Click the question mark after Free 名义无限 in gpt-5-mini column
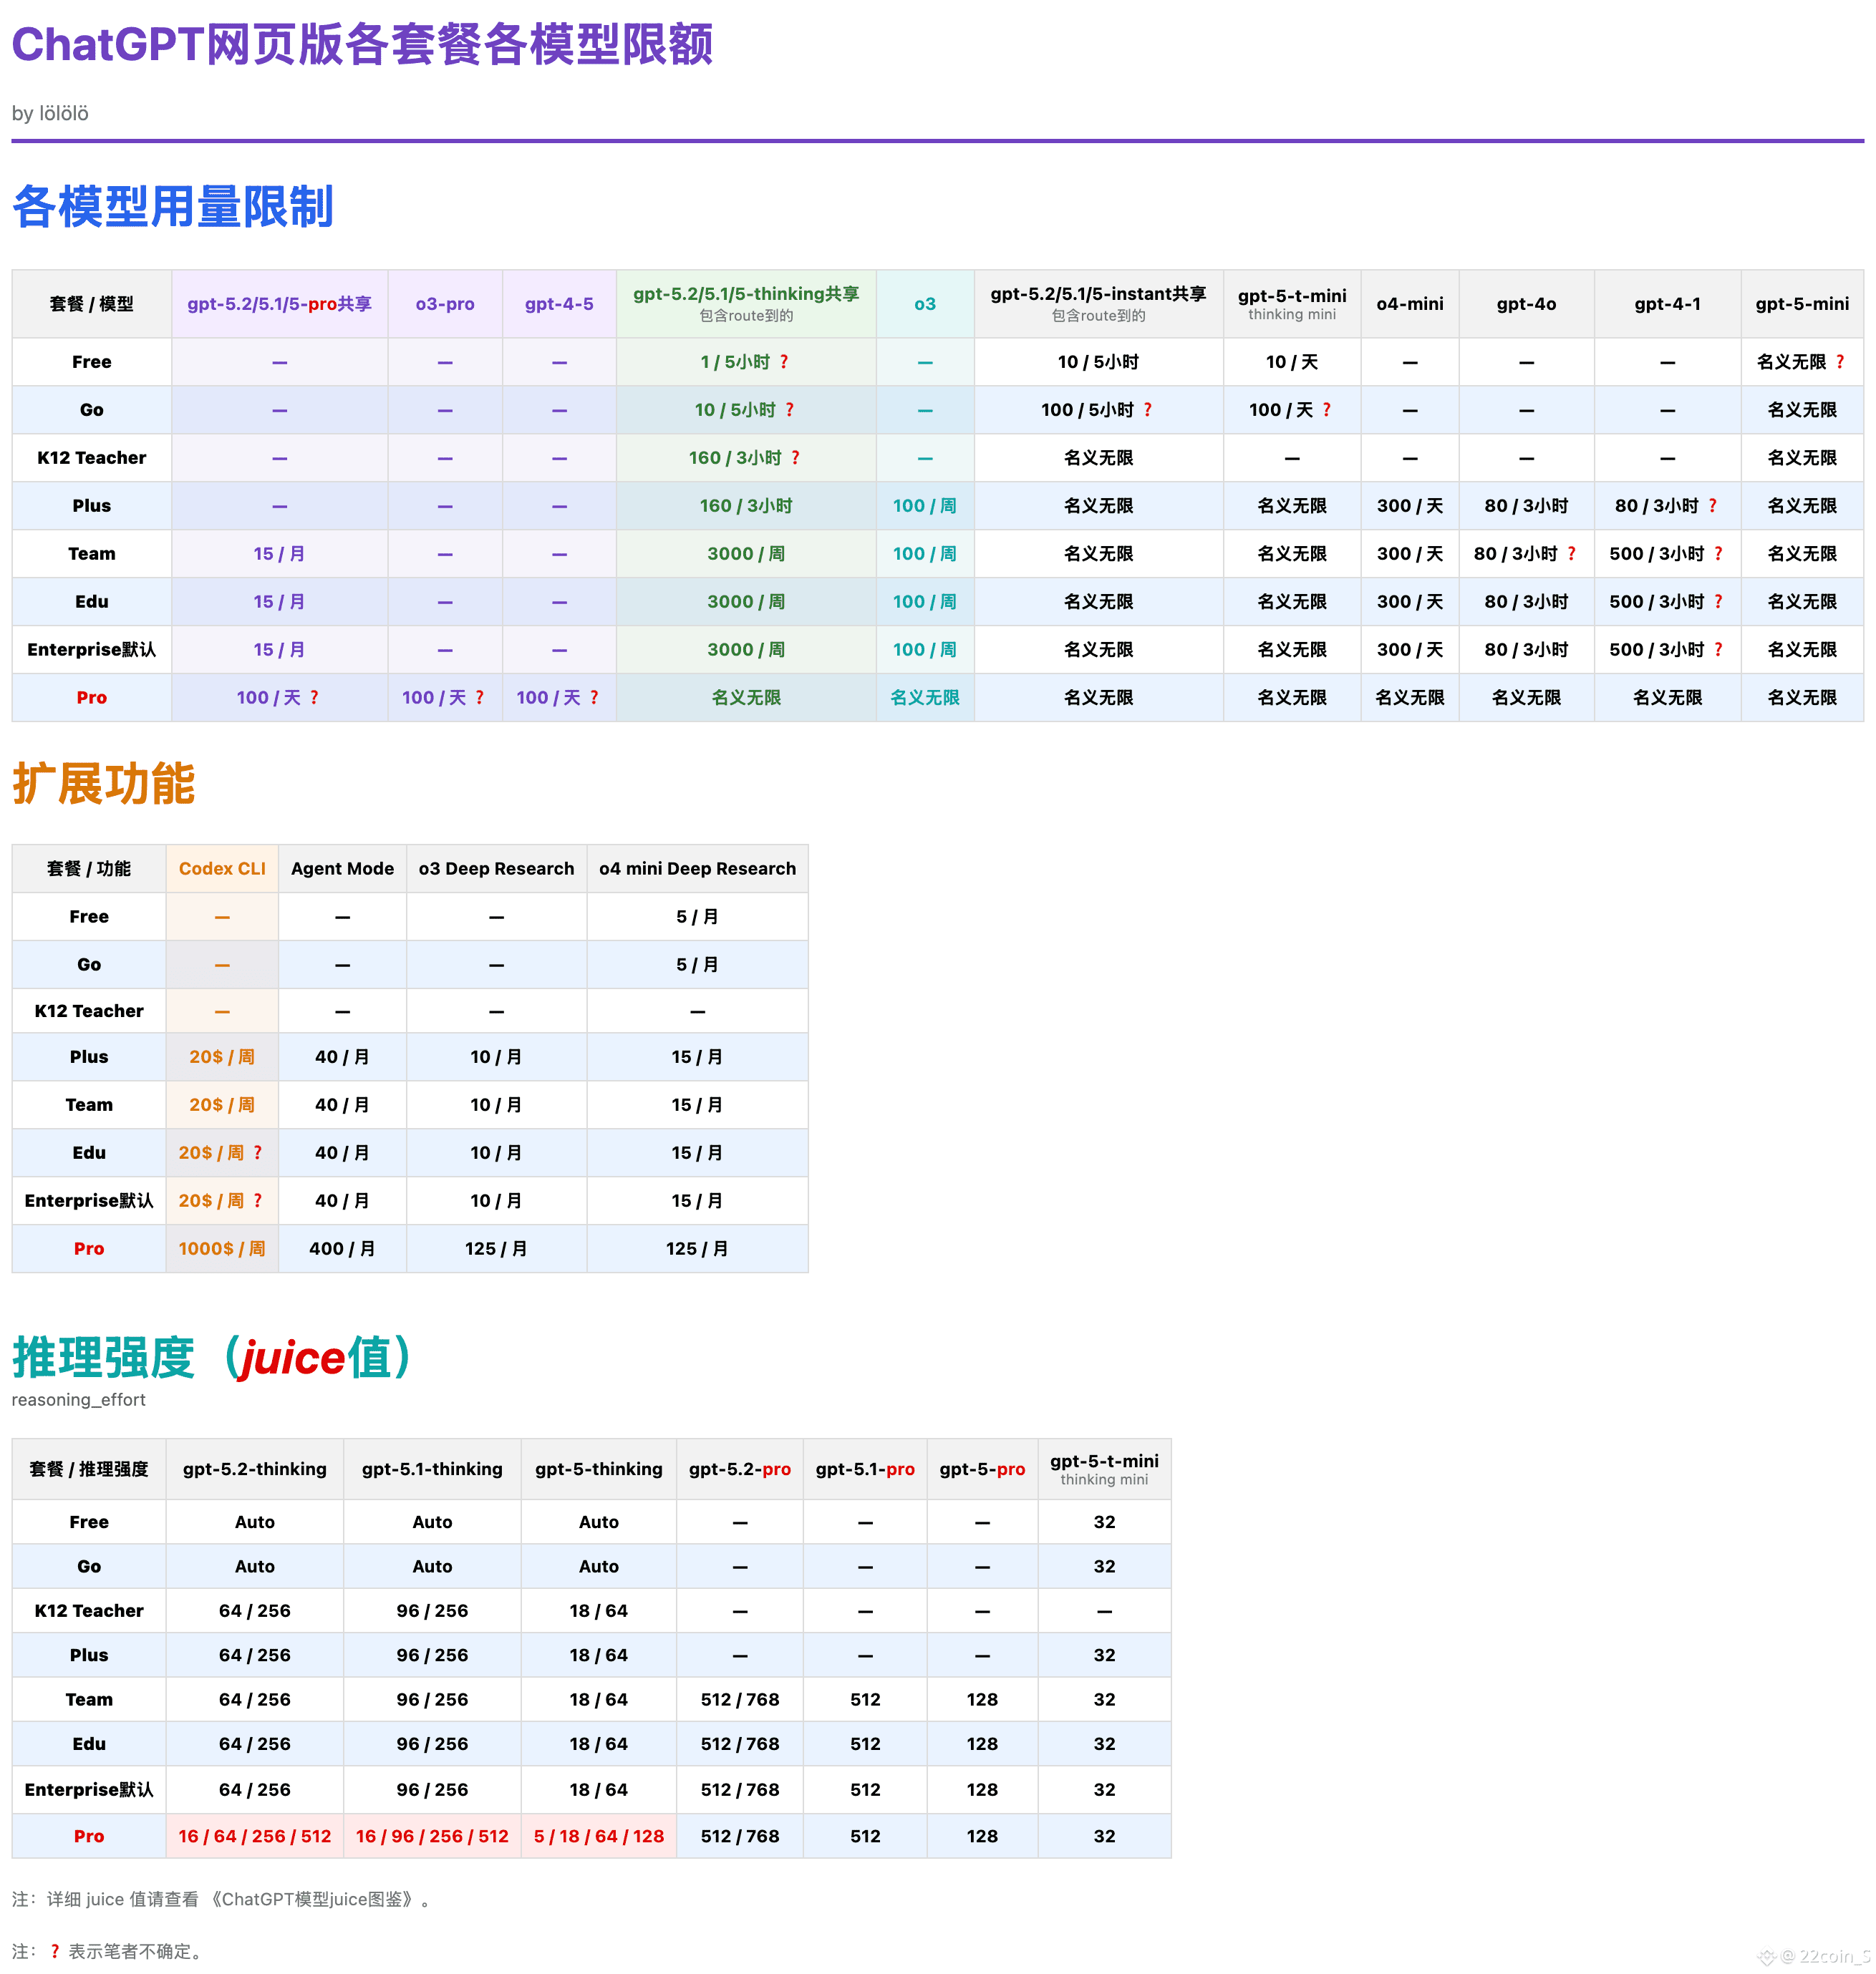Image resolution: width=1876 pixels, height=1974 pixels. [x=1840, y=362]
